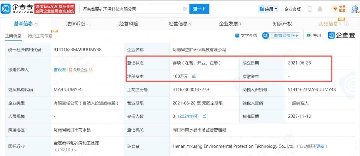The width and height of the screenshot is (360, 156).
Task: Select the 历史工商信息 sub-tab
Action: click(x=40, y=36)
